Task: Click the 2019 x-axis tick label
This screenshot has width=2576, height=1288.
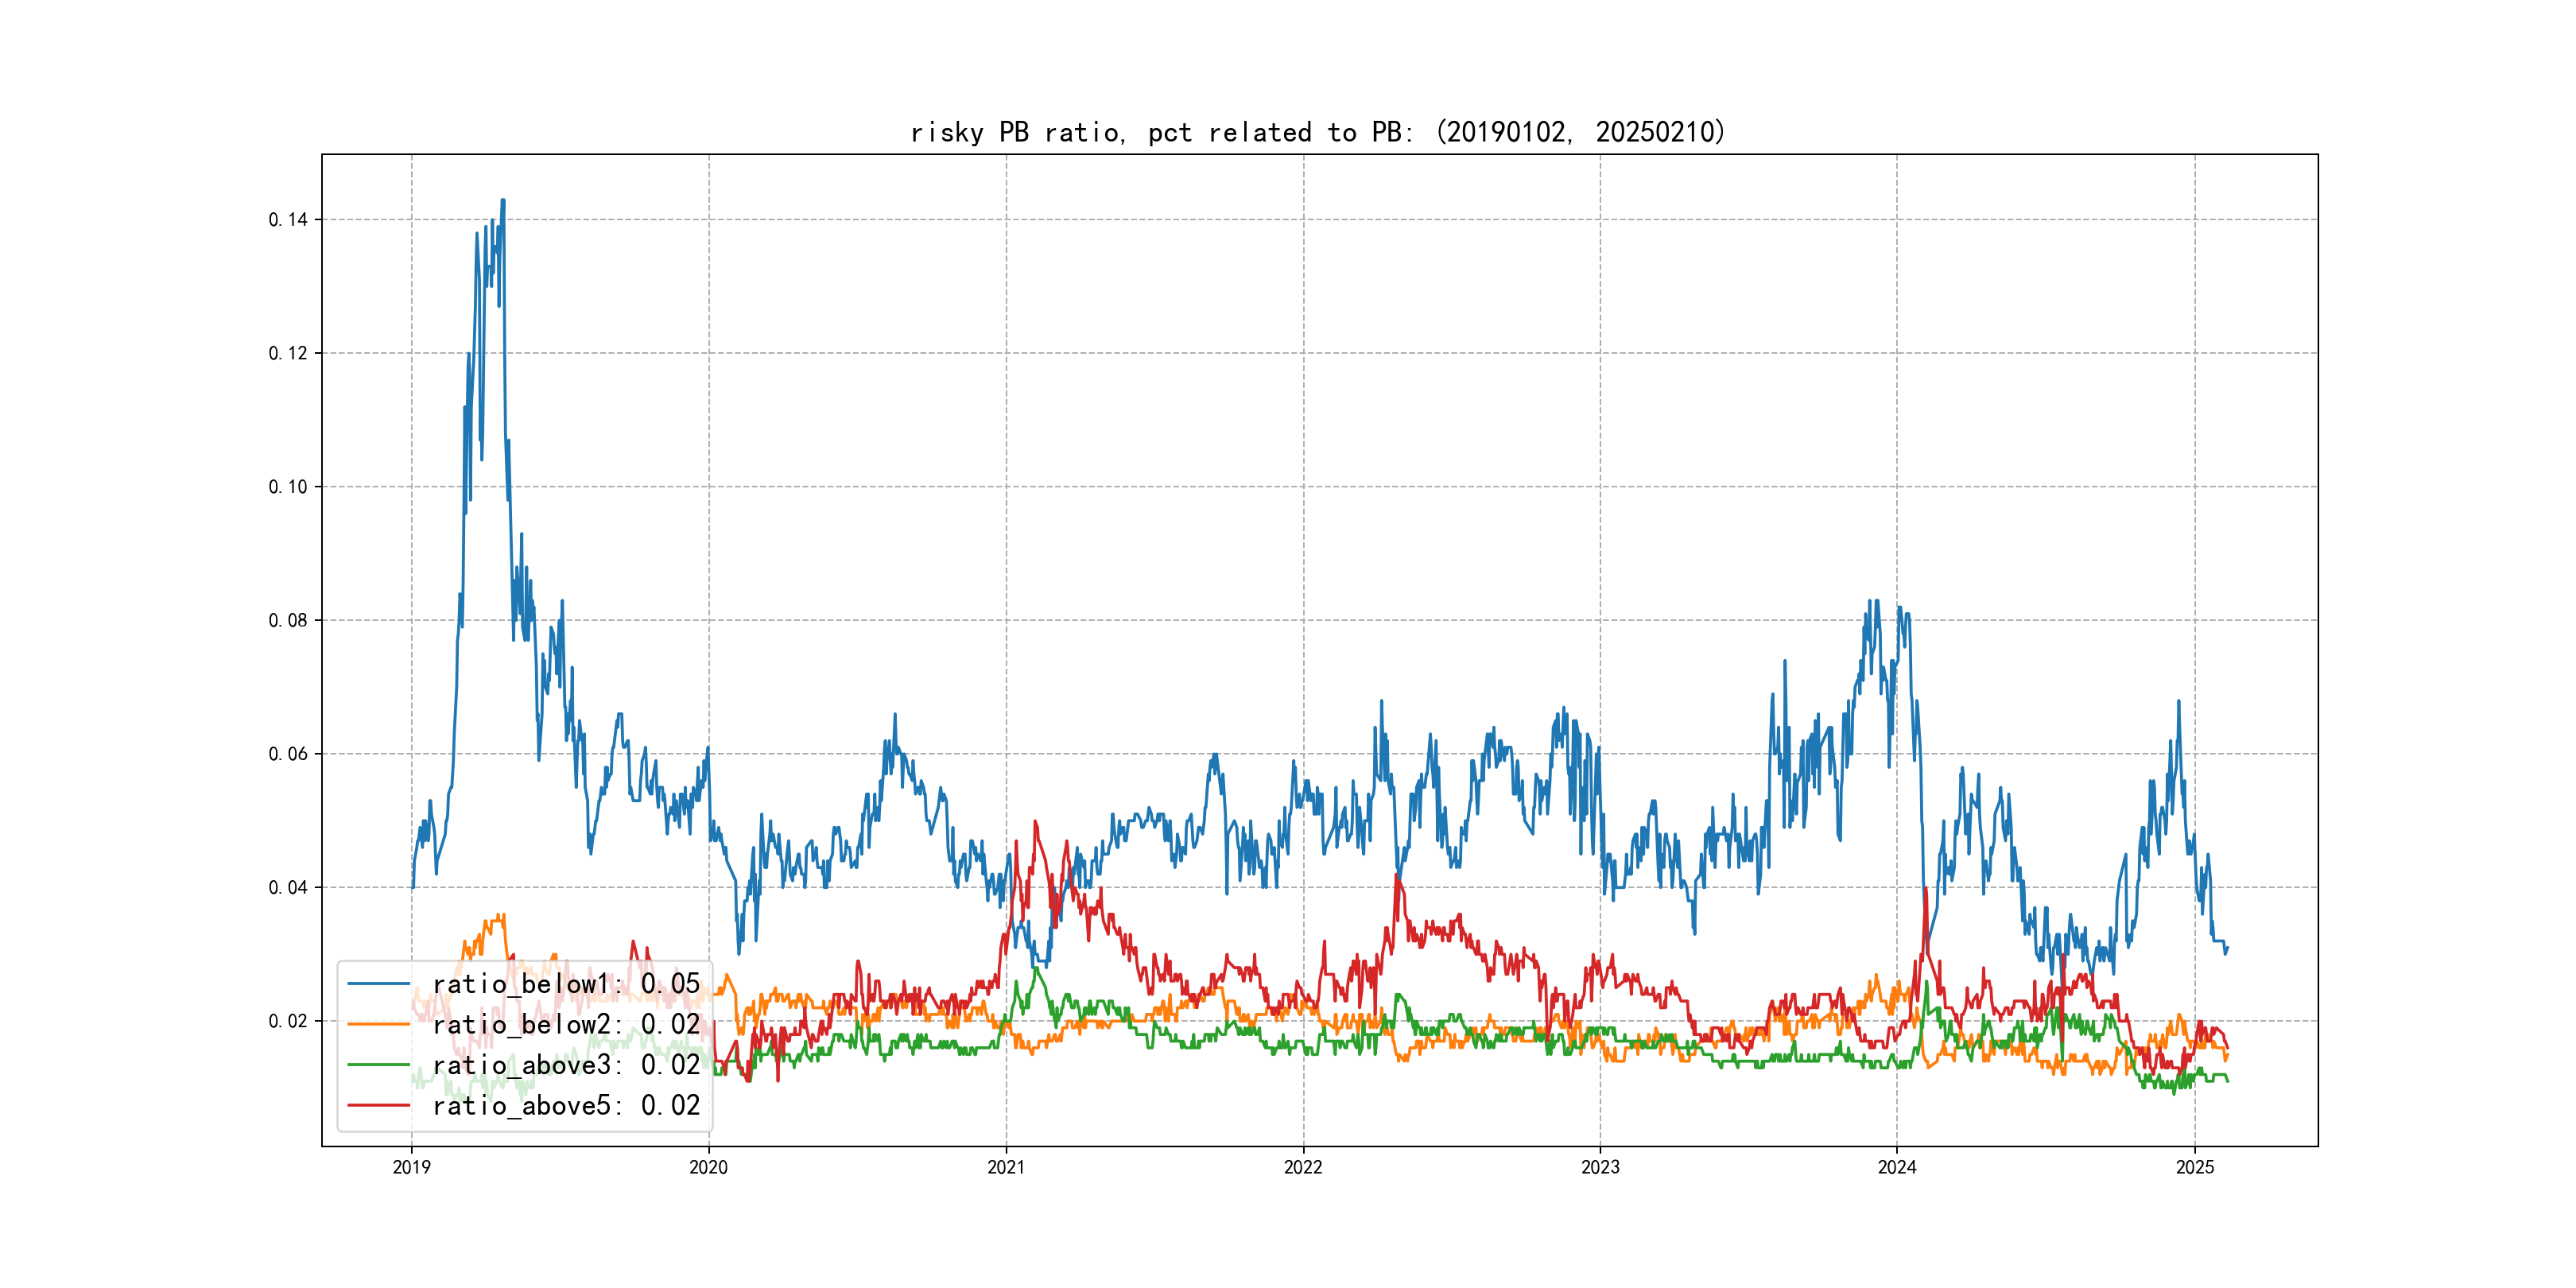Action: point(411,1167)
